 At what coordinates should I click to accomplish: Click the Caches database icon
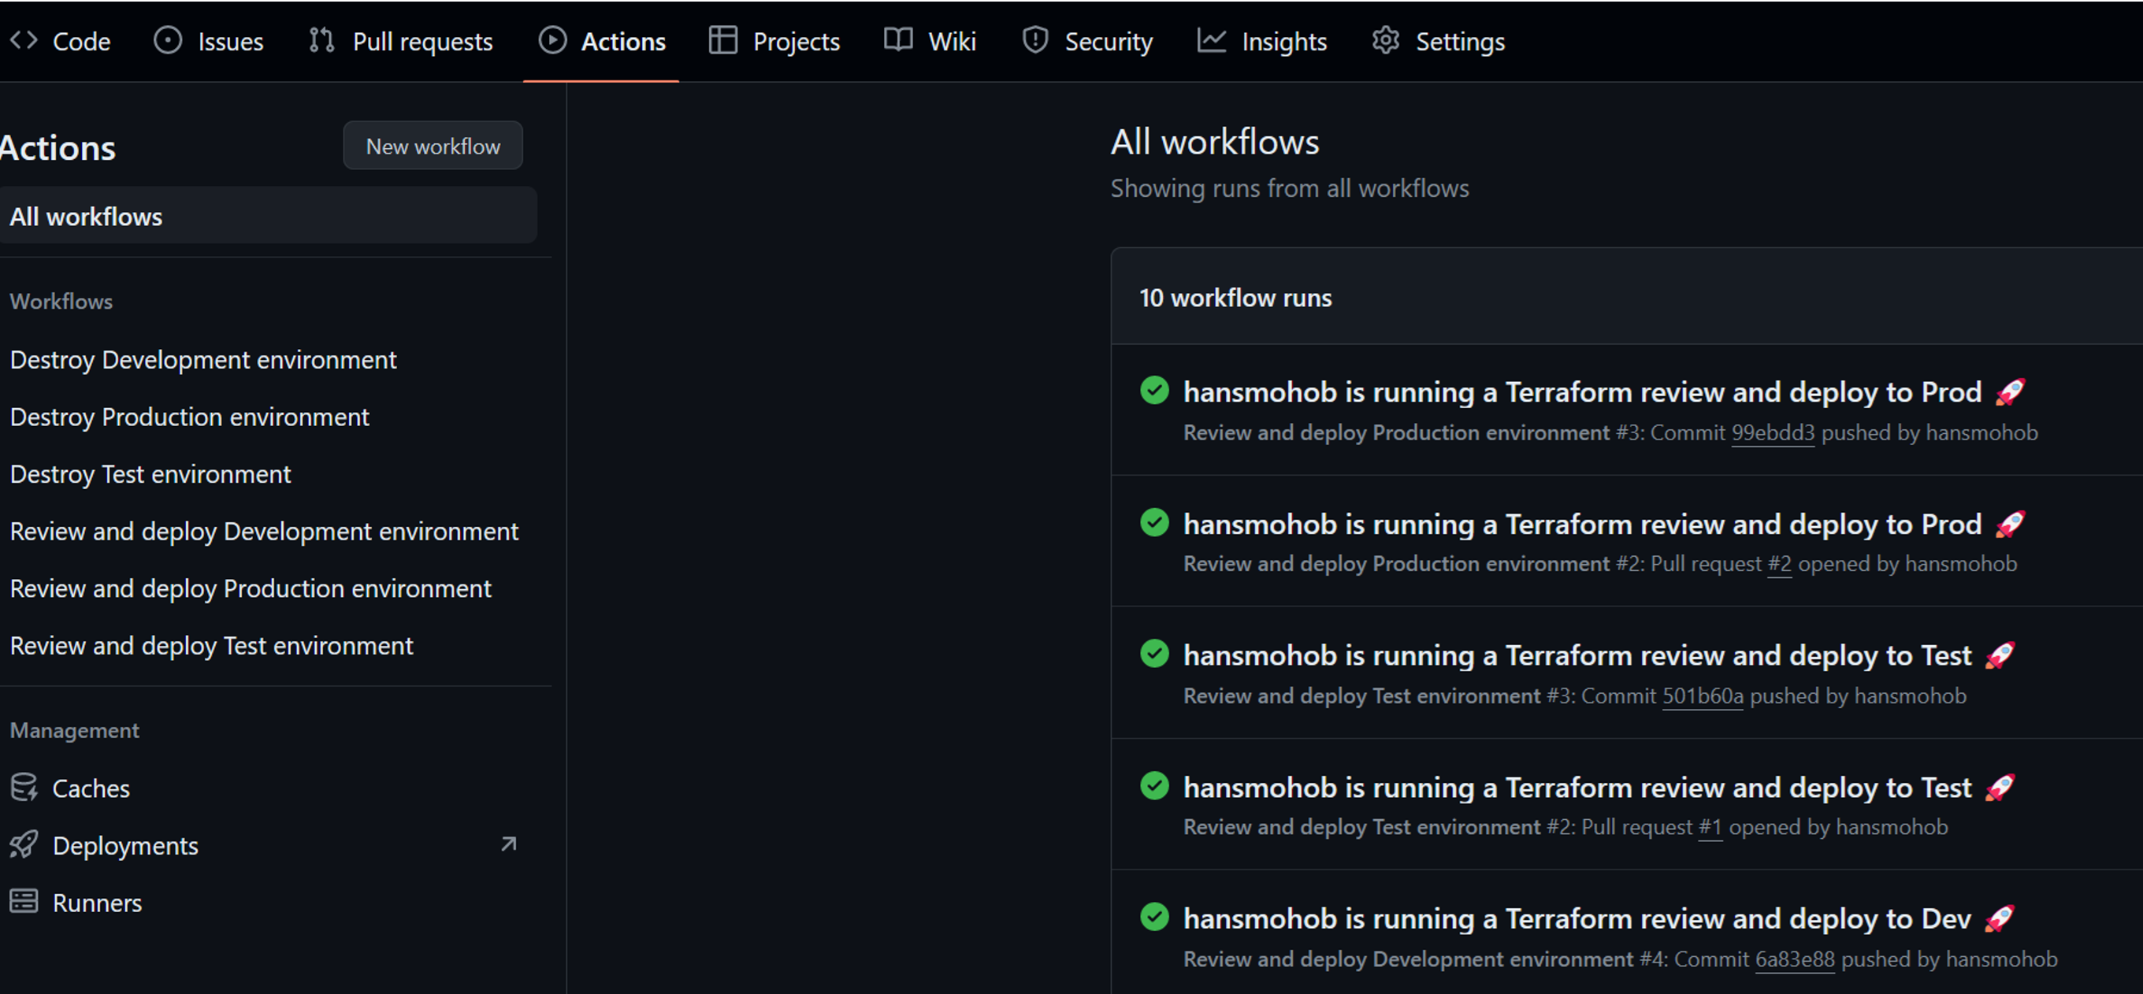pos(24,787)
